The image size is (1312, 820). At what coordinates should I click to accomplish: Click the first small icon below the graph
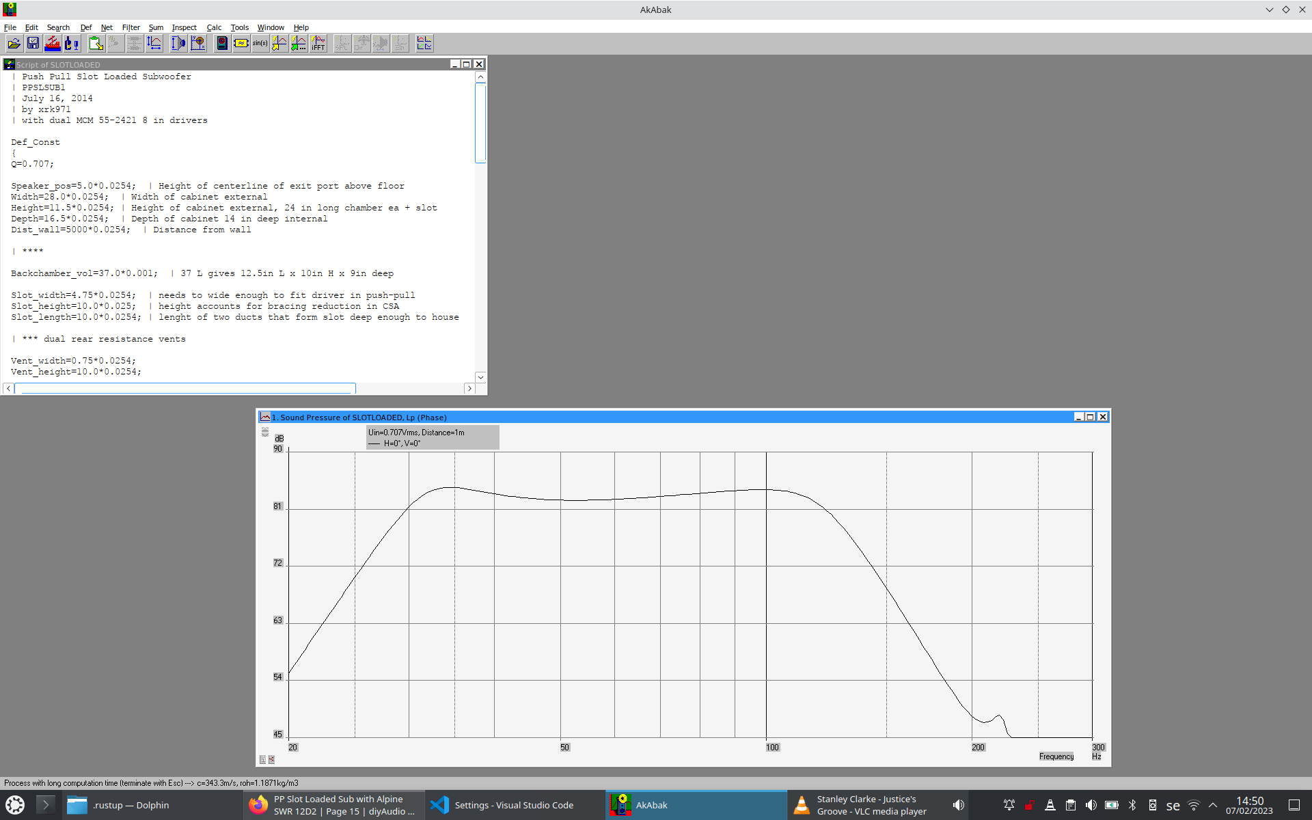[x=263, y=759]
